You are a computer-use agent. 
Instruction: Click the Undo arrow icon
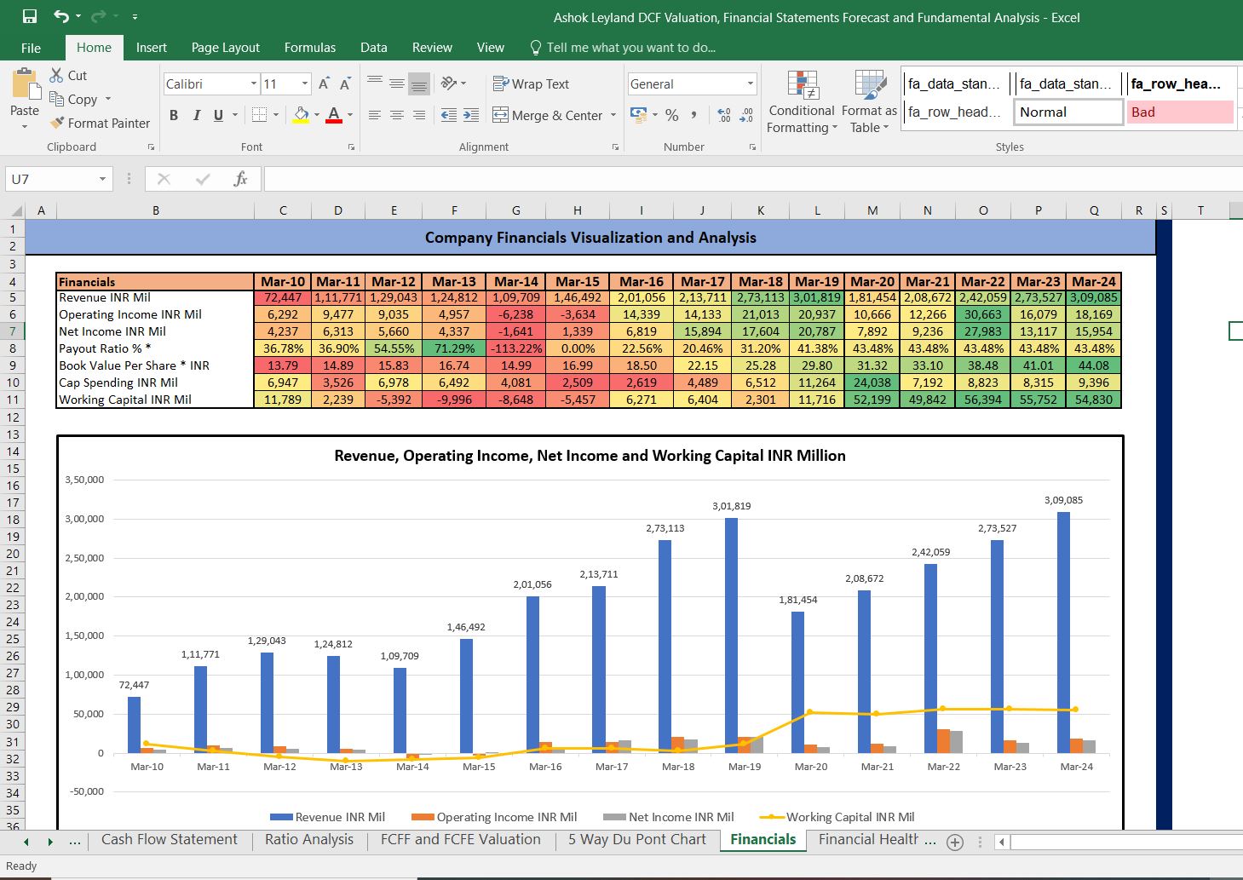pyautogui.click(x=61, y=16)
